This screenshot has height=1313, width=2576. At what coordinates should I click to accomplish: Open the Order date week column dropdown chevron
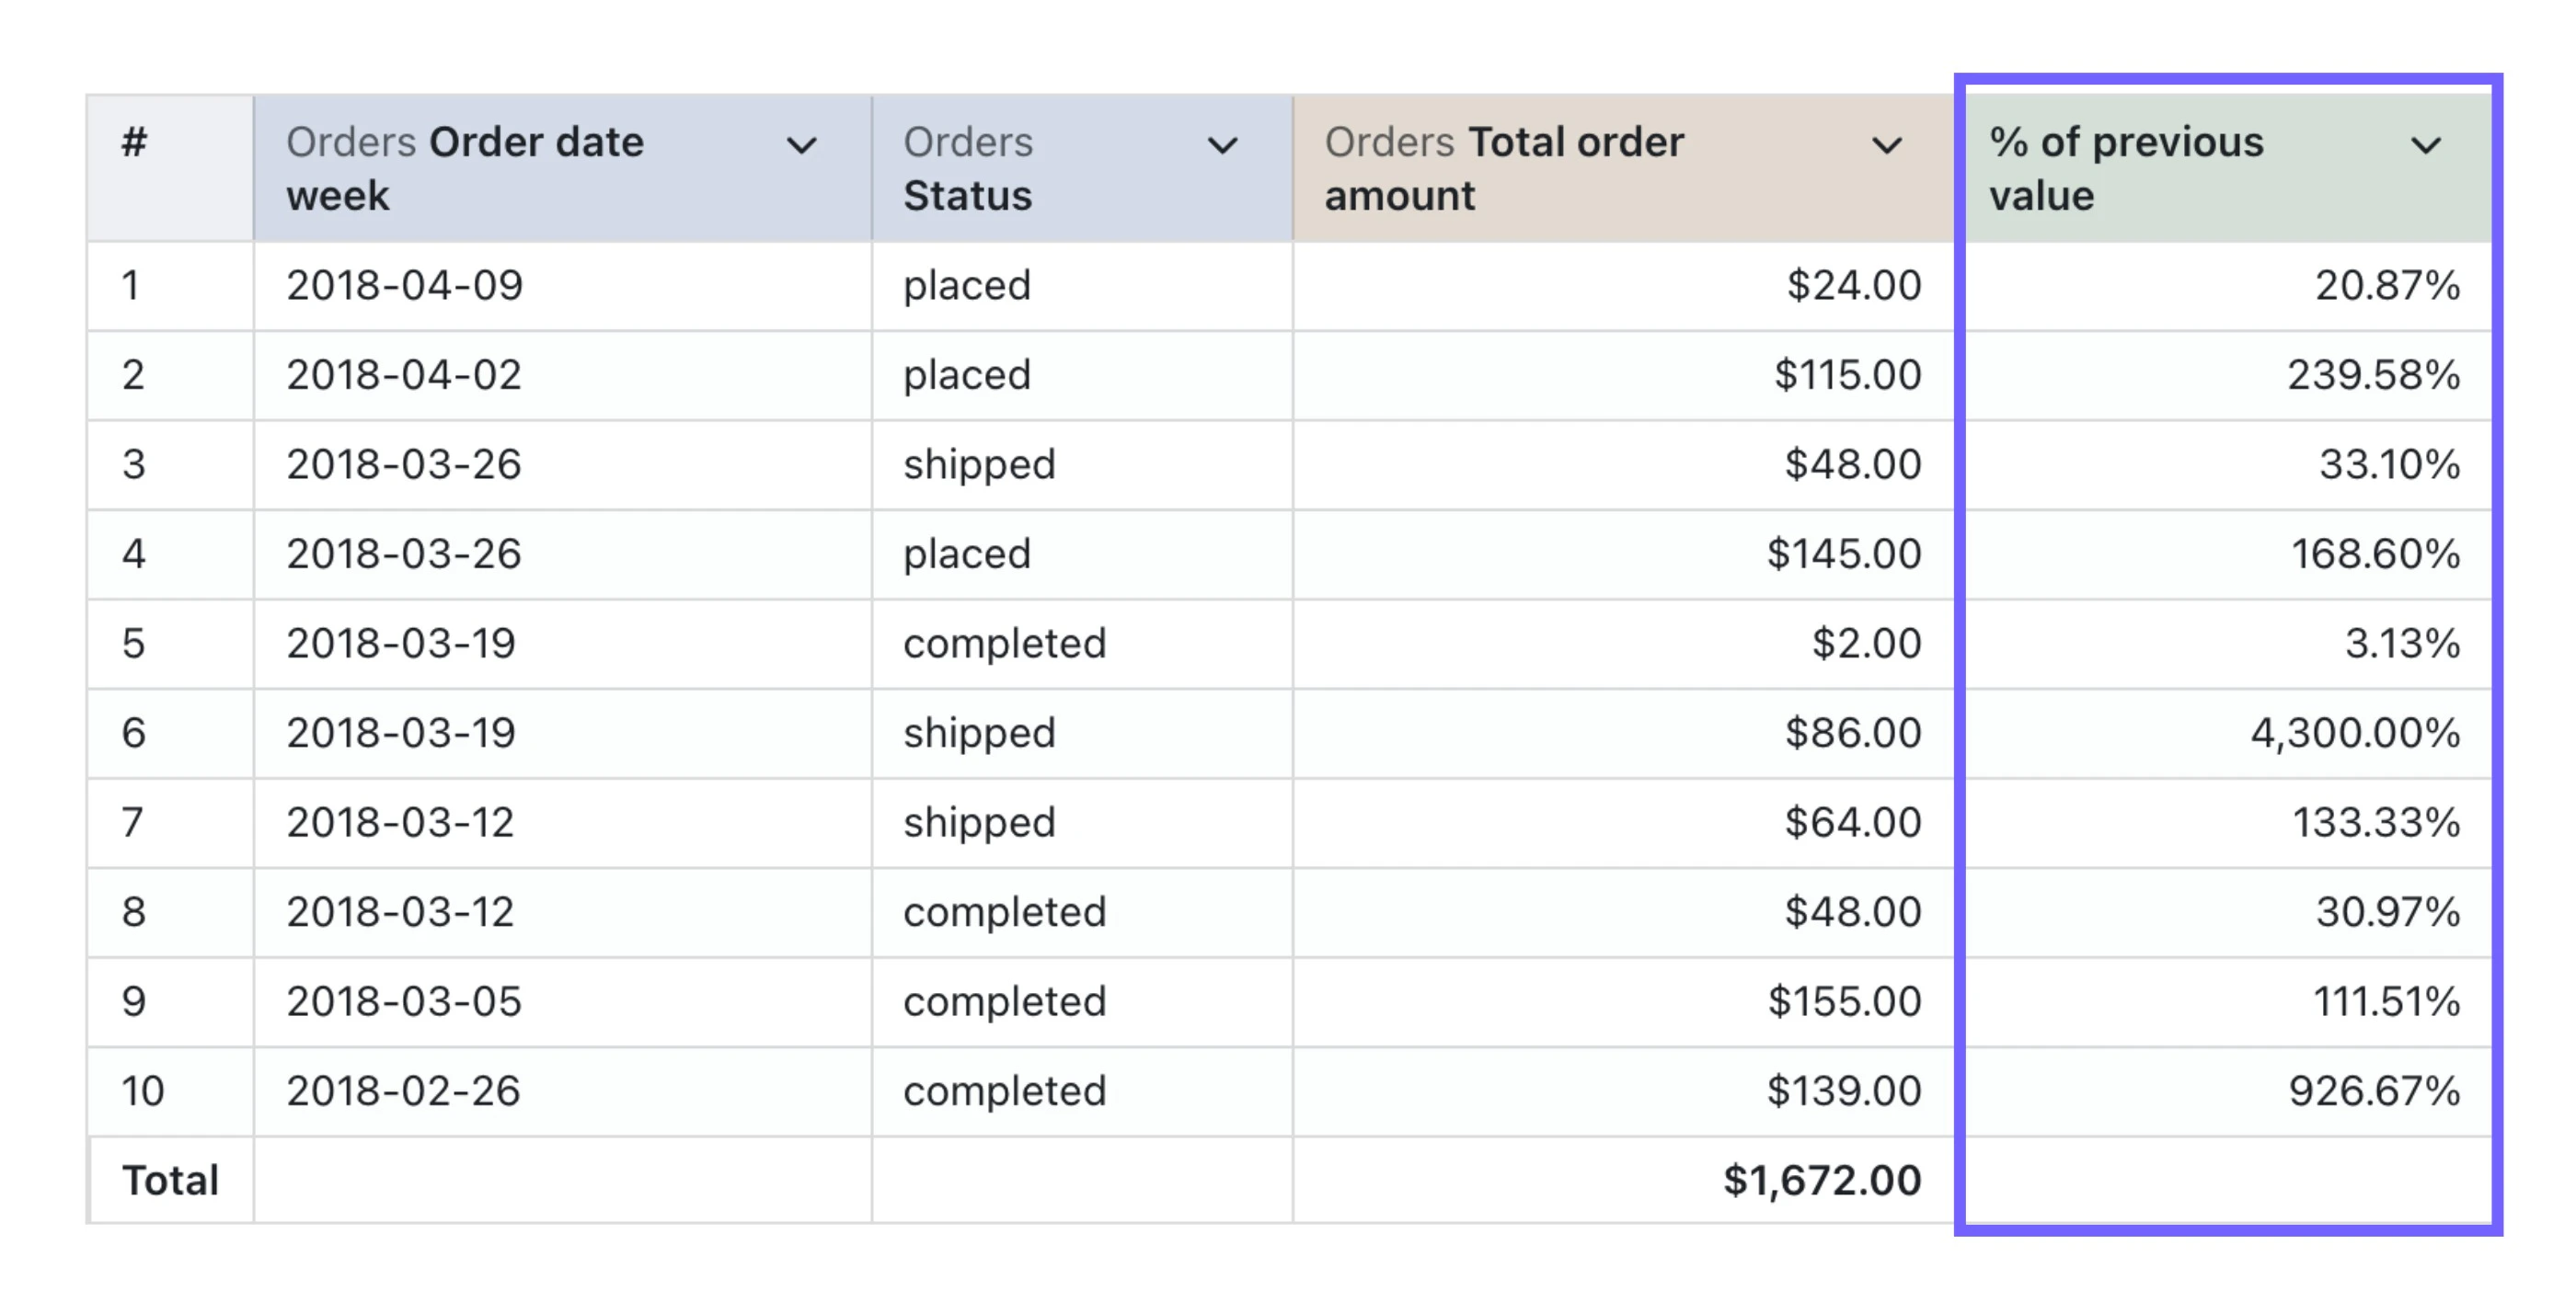coord(801,146)
